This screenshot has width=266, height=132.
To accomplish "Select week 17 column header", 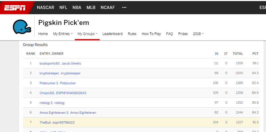I will pos(226,54).
